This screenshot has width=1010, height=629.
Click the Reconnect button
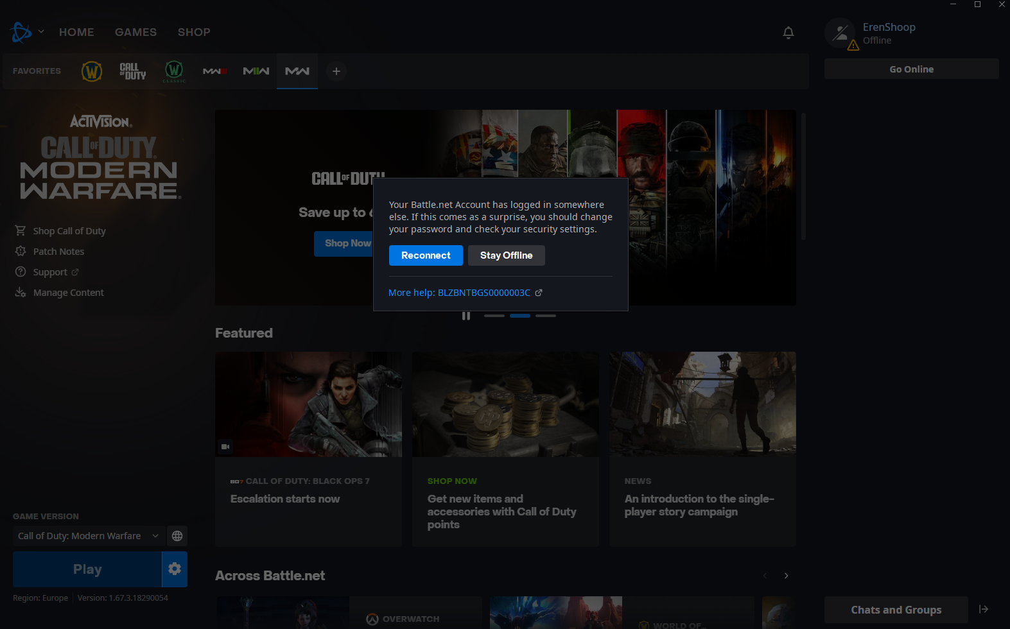click(426, 255)
